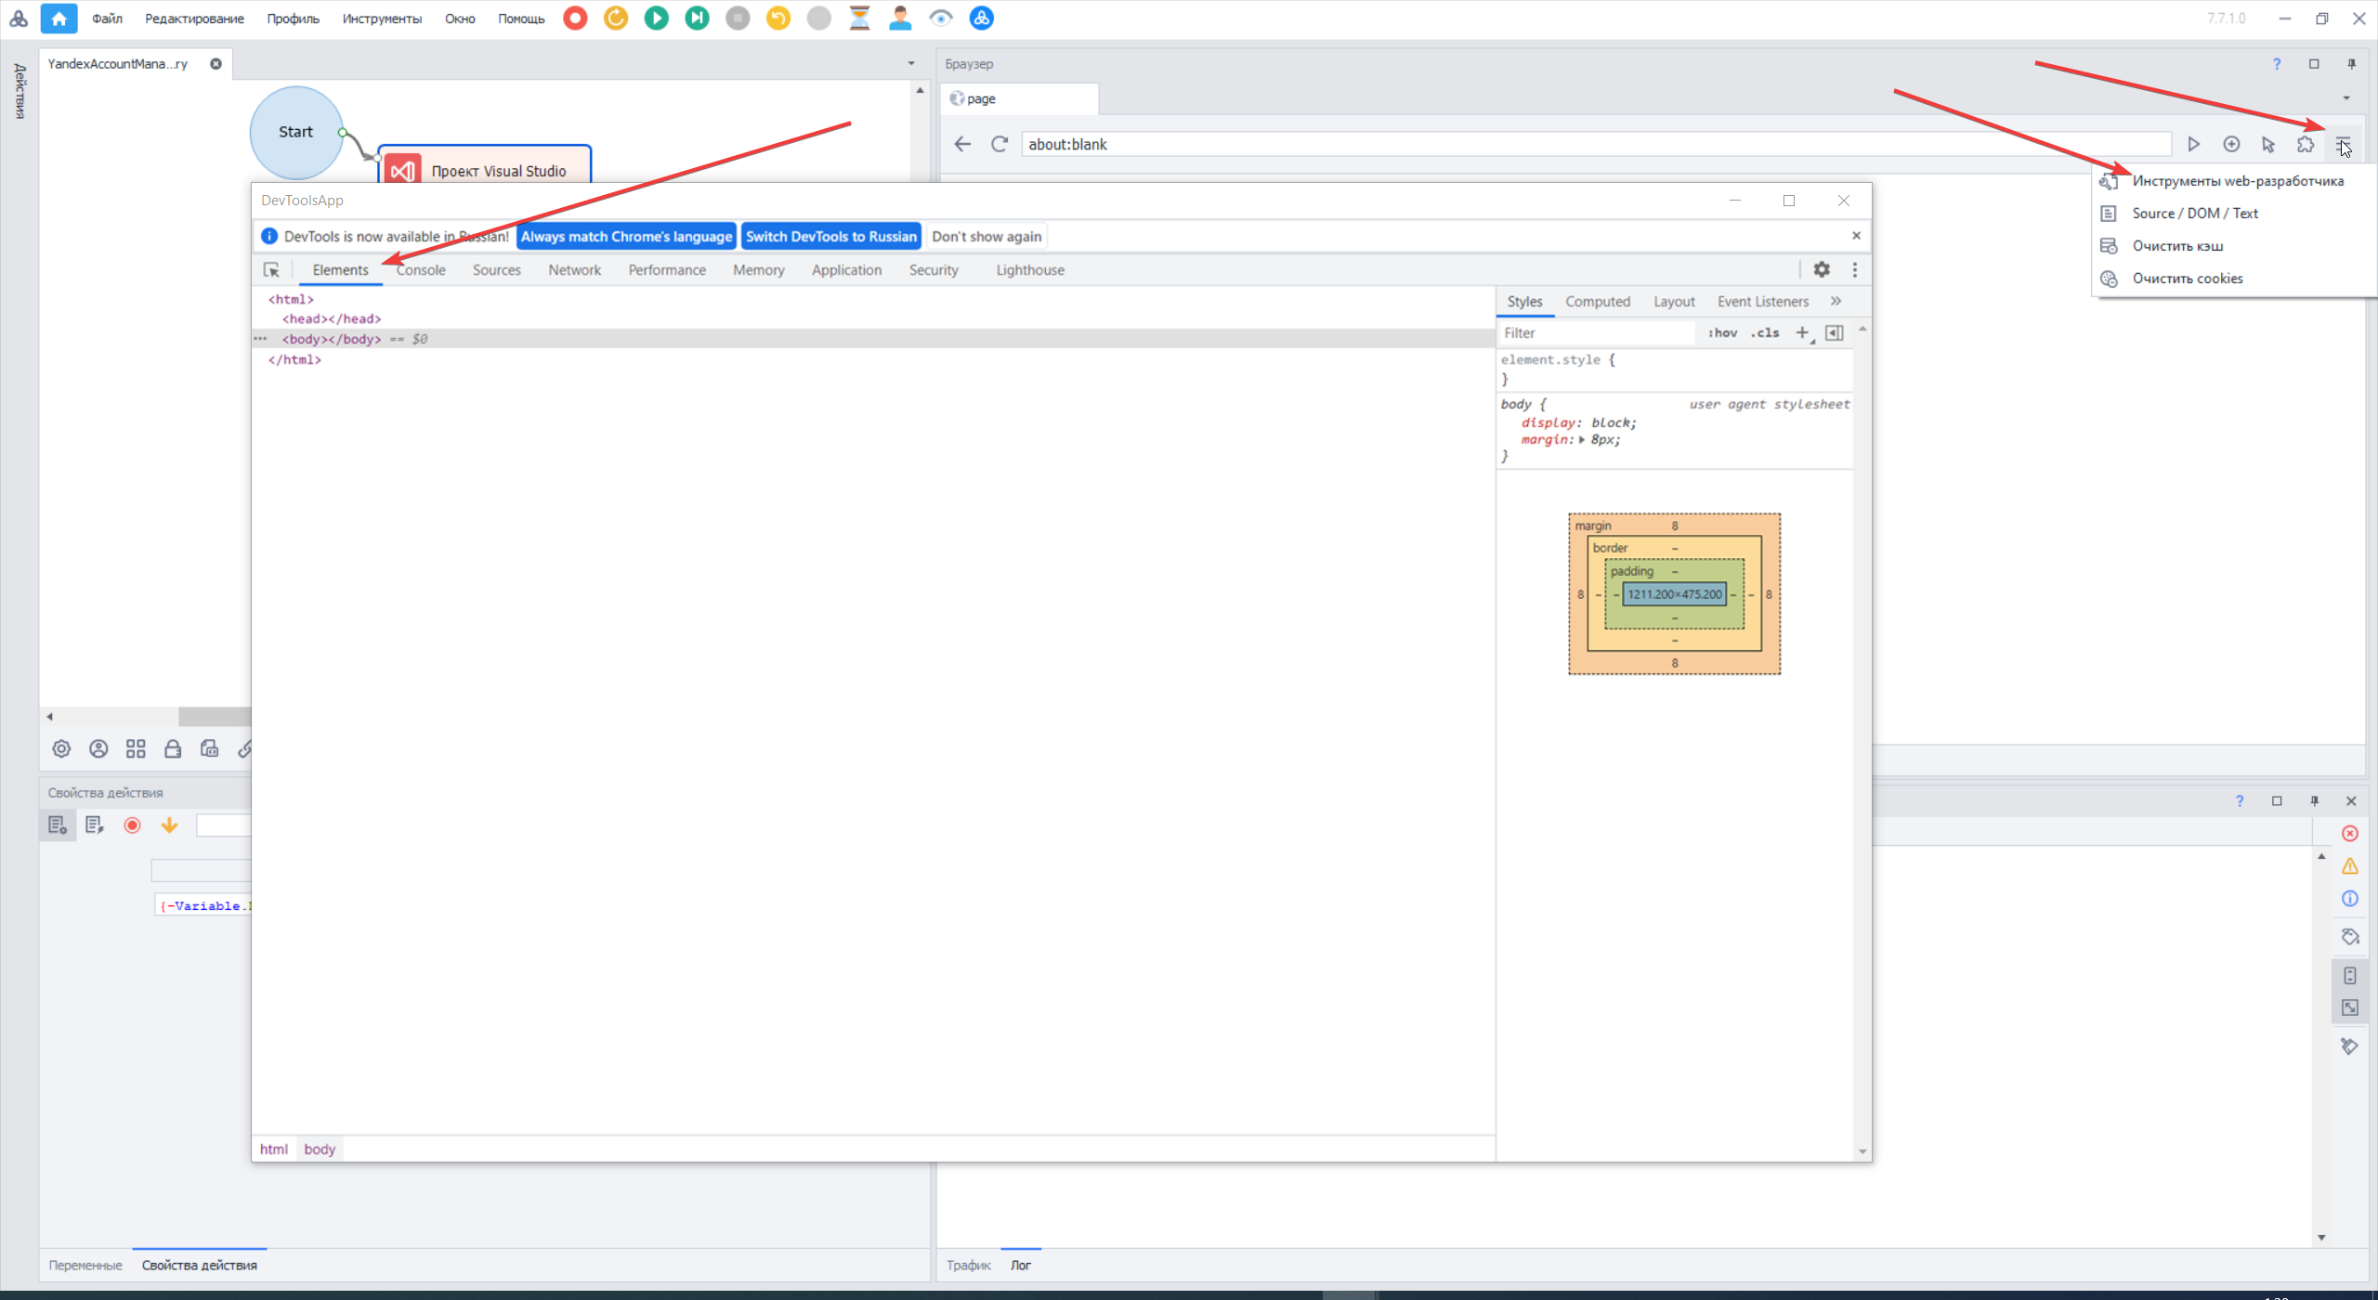Reload the browser page
This screenshot has height=1300, width=2378.
(x=999, y=144)
